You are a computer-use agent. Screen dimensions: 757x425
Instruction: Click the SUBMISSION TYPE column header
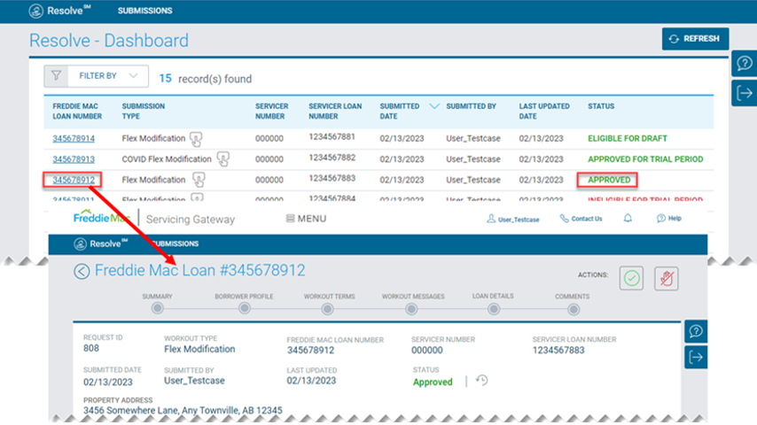[x=144, y=111]
